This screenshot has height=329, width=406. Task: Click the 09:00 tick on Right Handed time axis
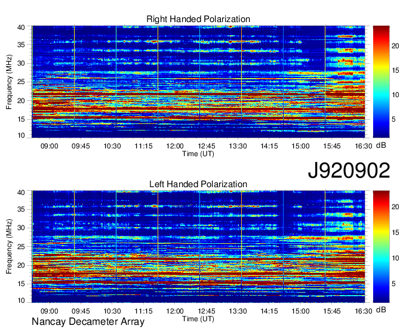tap(49, 146)
